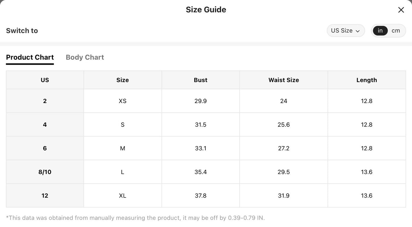This screenshot has width=412, height=227.
Task: Click the US column header
Action: tap(45, 80)
